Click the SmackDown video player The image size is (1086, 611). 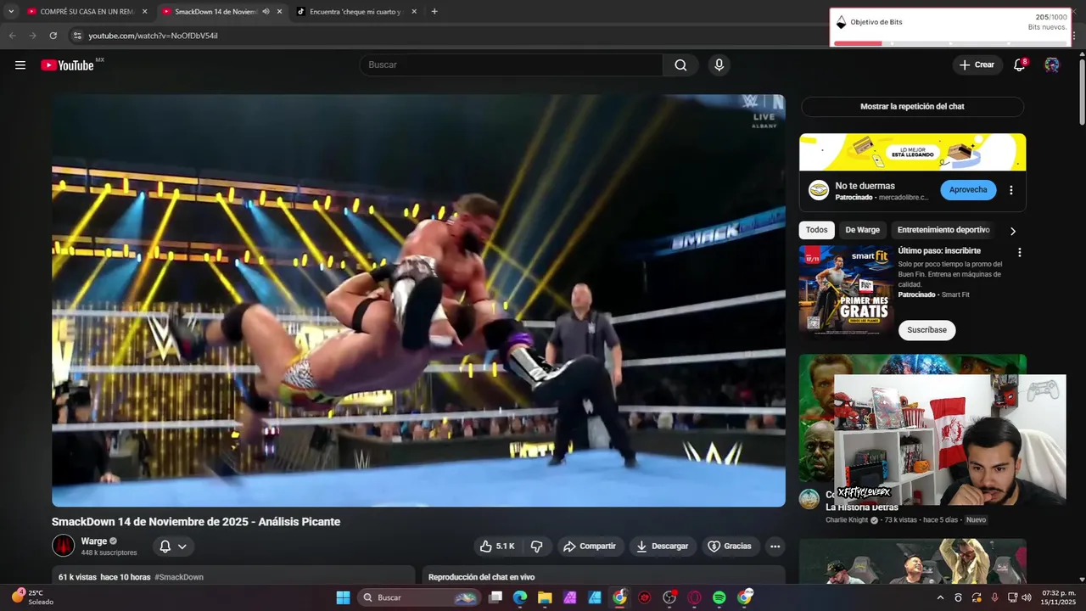(x=418, y=300)
